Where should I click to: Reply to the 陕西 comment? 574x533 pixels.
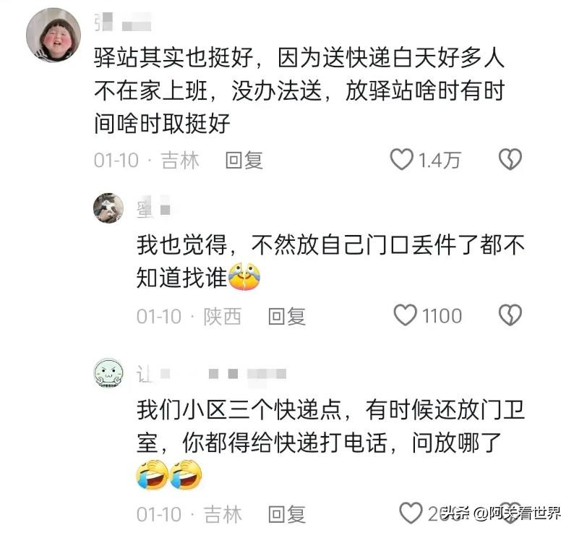(287, 316)
